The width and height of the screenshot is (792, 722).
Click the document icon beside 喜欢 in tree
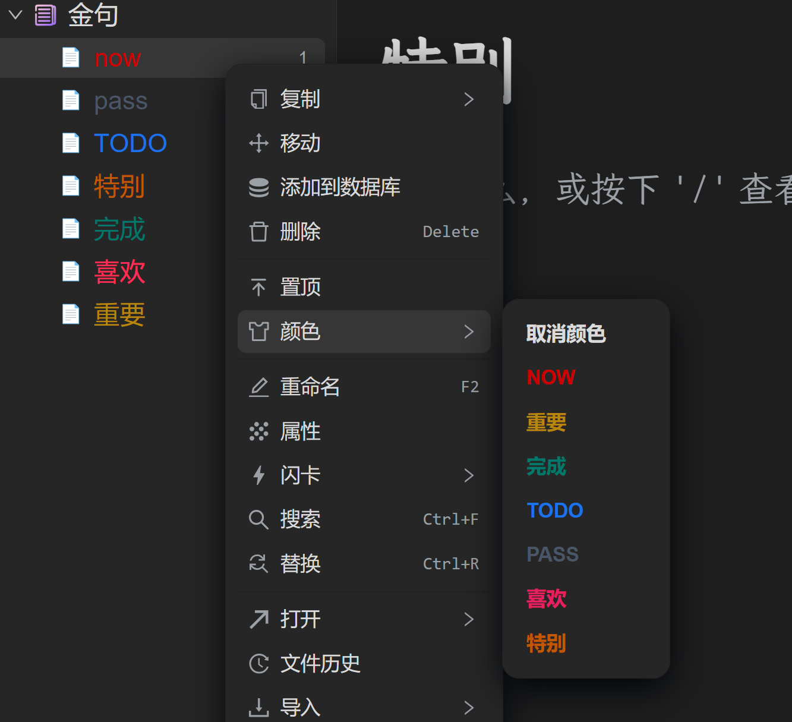point(71,272)
